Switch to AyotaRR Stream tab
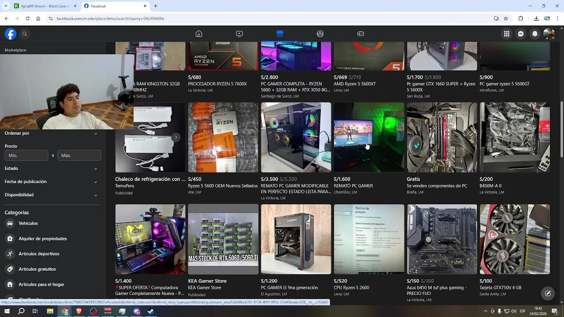564x317 pixels. tap(45, 6)
